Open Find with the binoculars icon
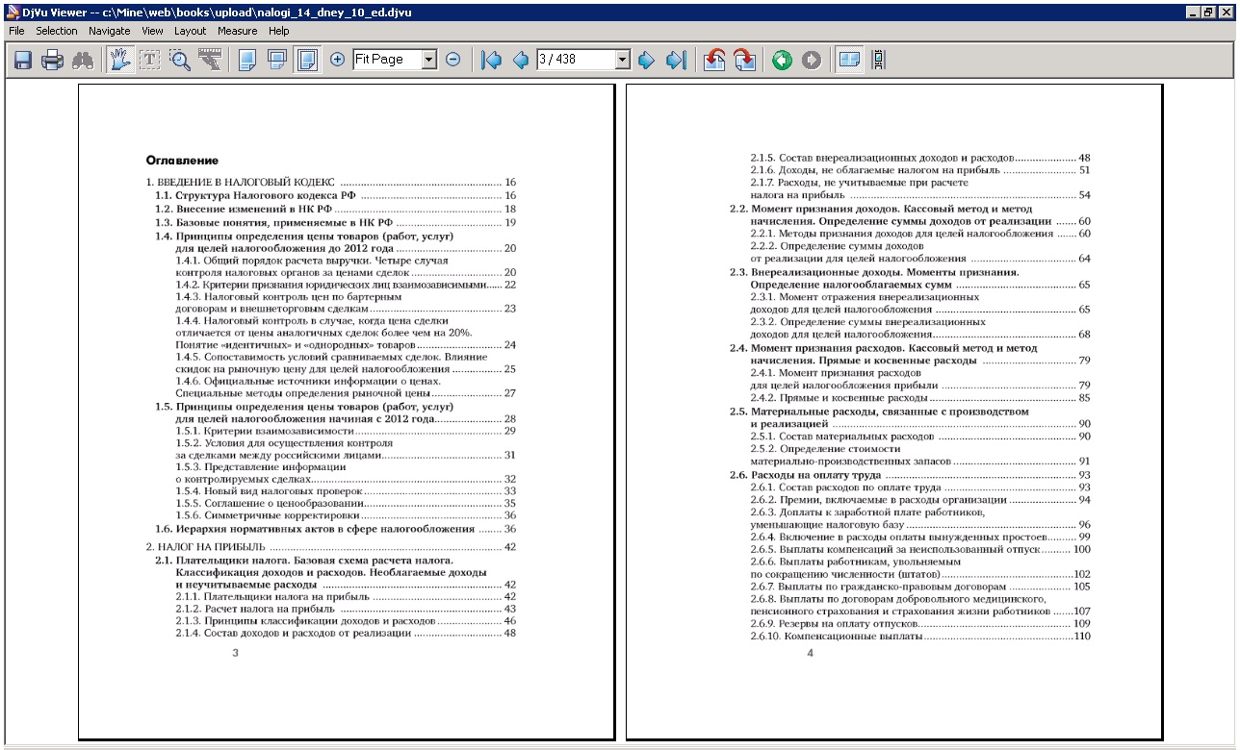The width and height of the screenshot is (1240, 750). tap(82, 60)
